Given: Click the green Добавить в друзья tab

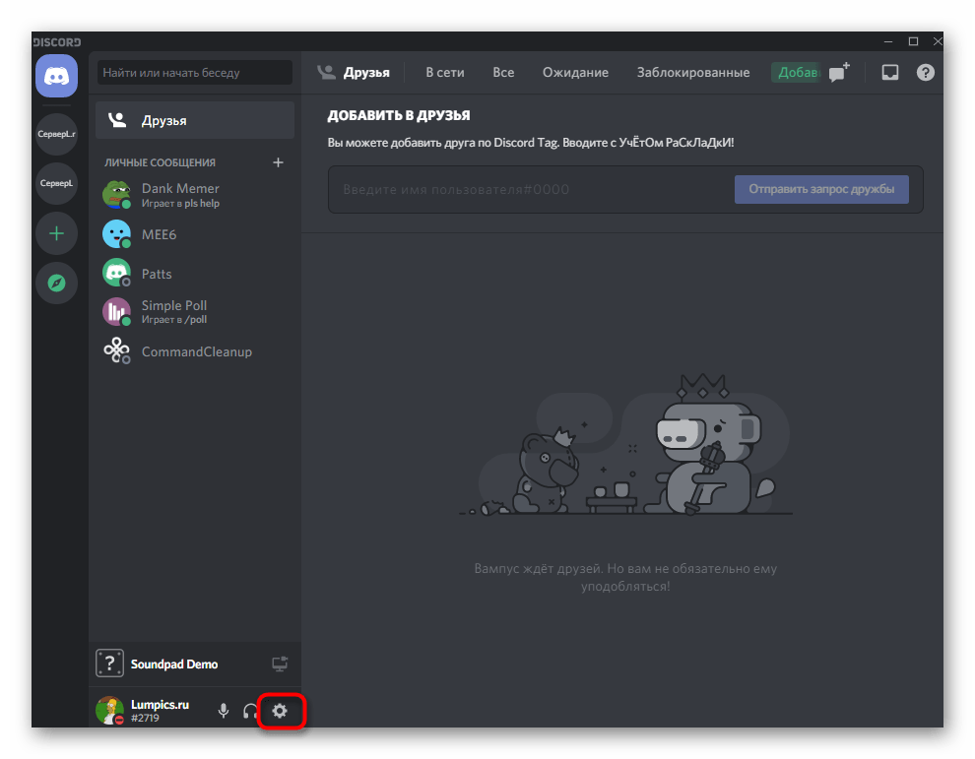Looking at the screenshot, I should (796, 72).
